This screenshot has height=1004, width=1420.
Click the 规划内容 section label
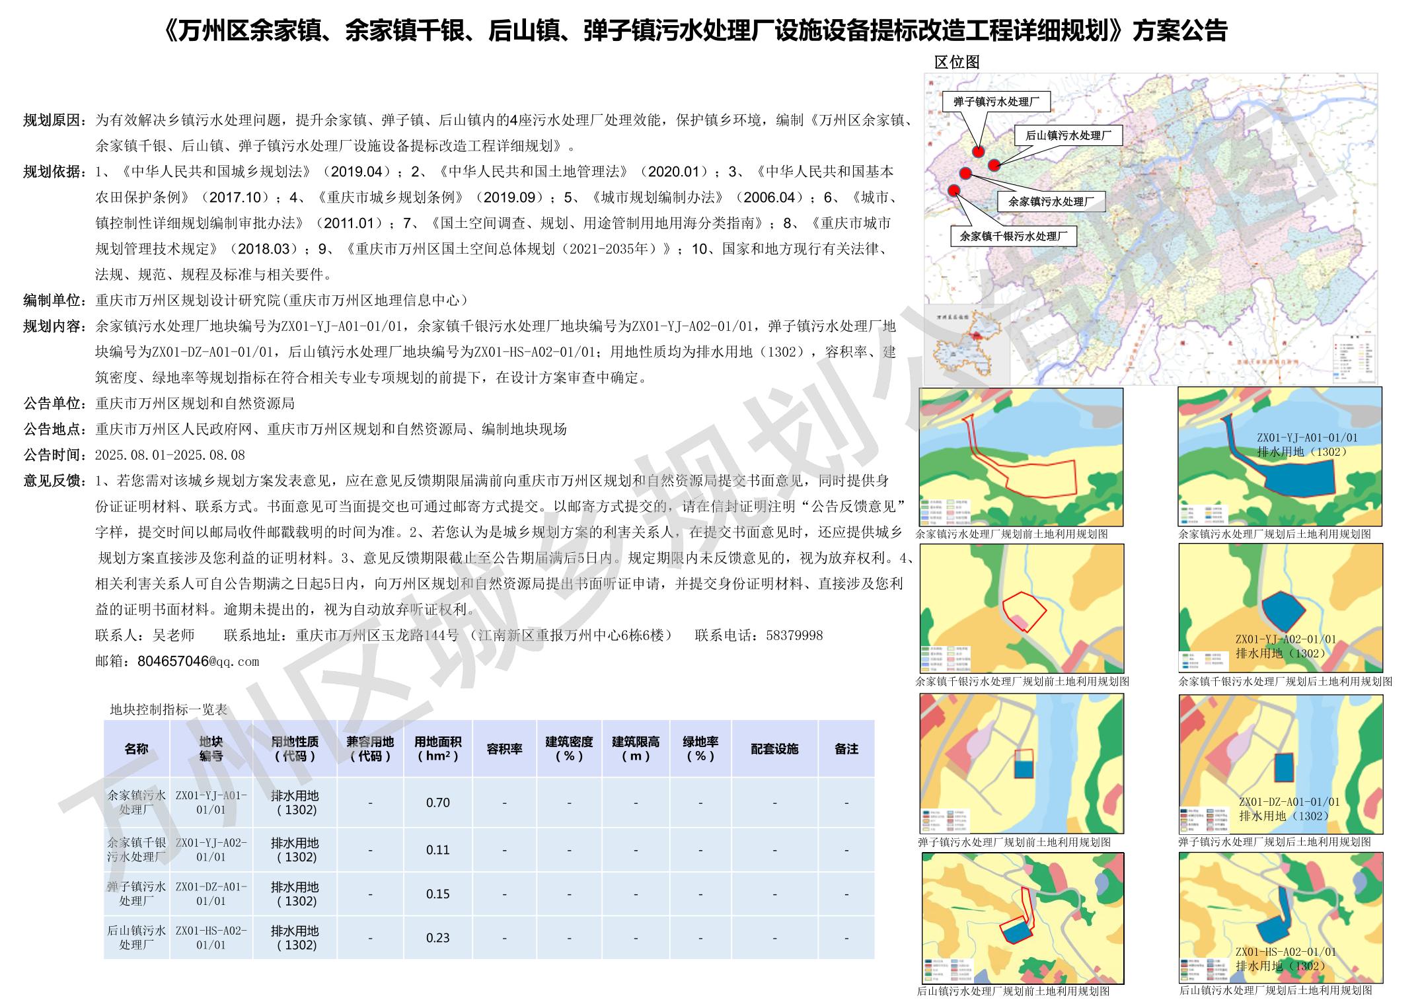click(x=56, y=326)
